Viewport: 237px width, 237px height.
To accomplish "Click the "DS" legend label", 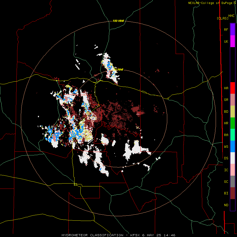I will [x=226, y=158].
